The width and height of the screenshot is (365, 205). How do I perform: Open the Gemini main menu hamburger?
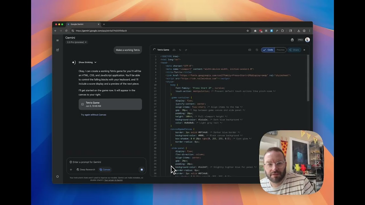[57, 40]
